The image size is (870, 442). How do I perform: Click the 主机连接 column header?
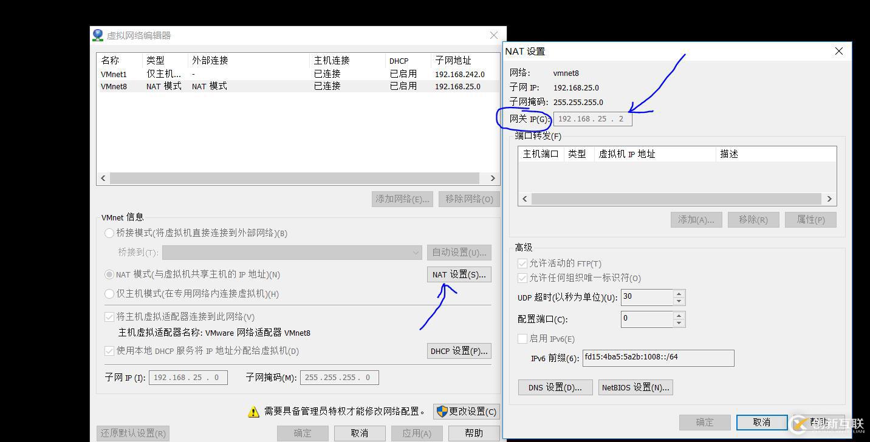click(x=348, y=61)
